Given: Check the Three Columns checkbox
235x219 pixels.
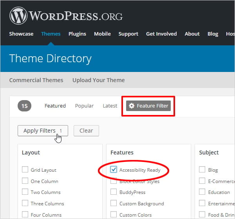Looking at the screenshot, I should coord(25,203).
